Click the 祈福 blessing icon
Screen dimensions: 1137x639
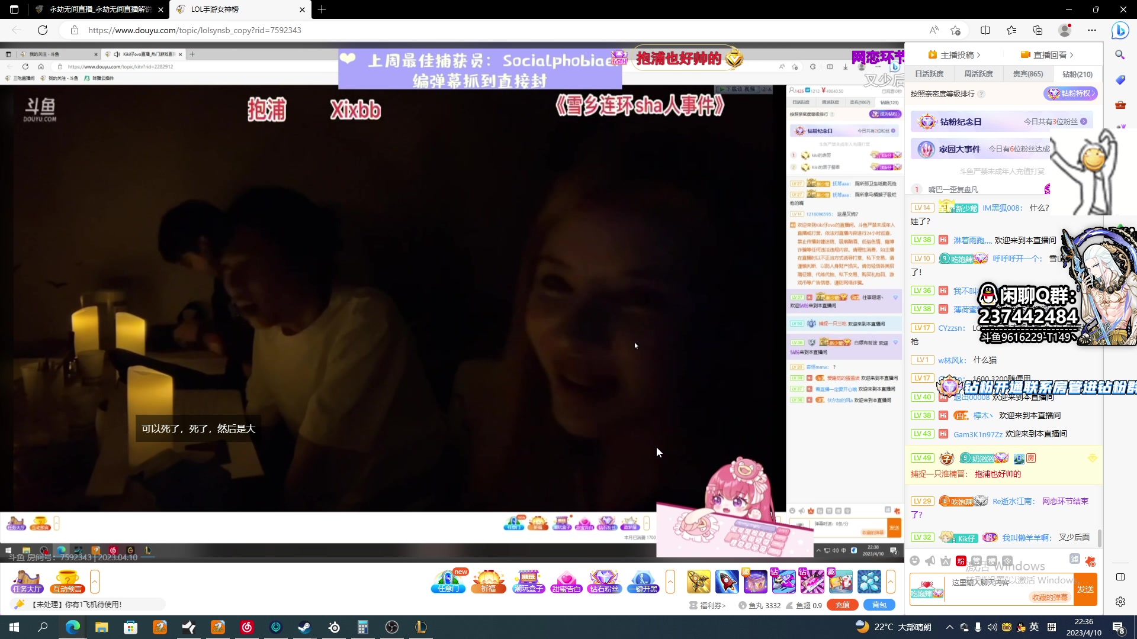[x=488, y=581]
